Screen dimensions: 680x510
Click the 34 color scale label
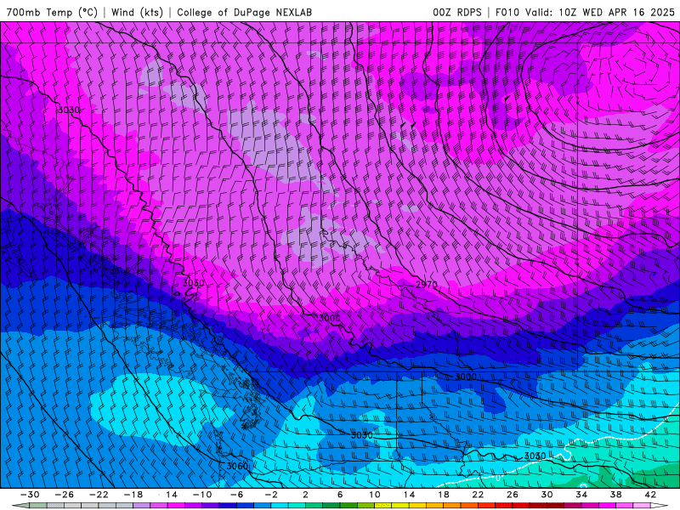[x=581, y=495]
